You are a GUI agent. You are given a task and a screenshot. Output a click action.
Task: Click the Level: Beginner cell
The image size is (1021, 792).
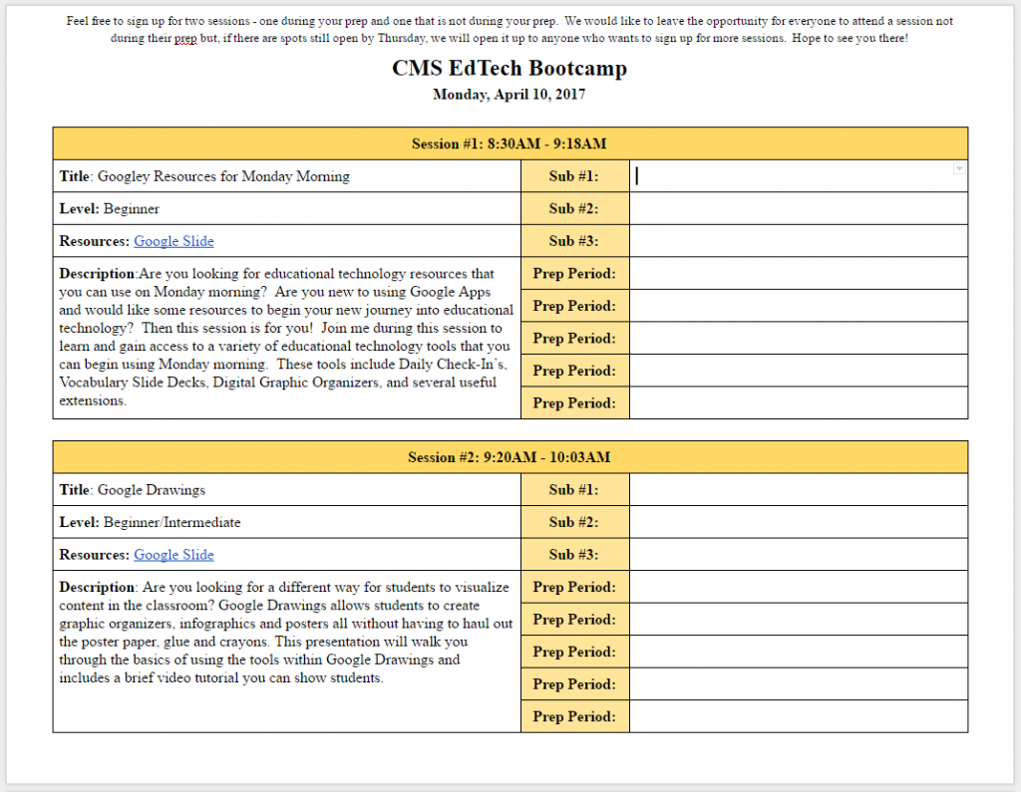[286, 209]
